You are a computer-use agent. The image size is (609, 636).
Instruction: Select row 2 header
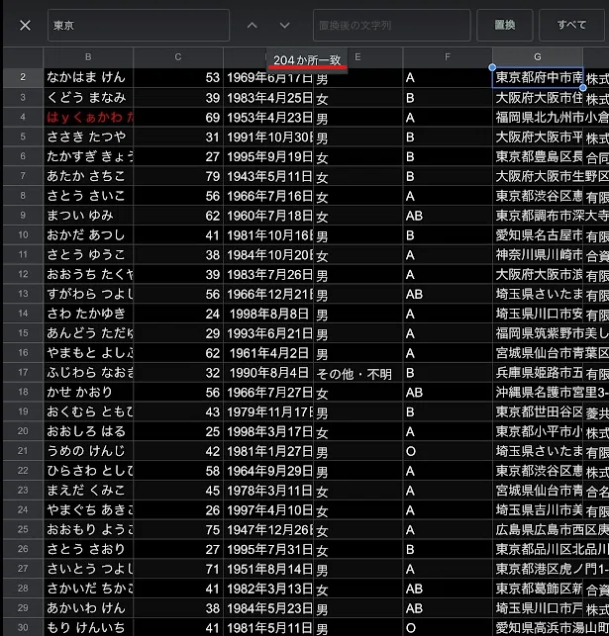[x=23, y=77]
